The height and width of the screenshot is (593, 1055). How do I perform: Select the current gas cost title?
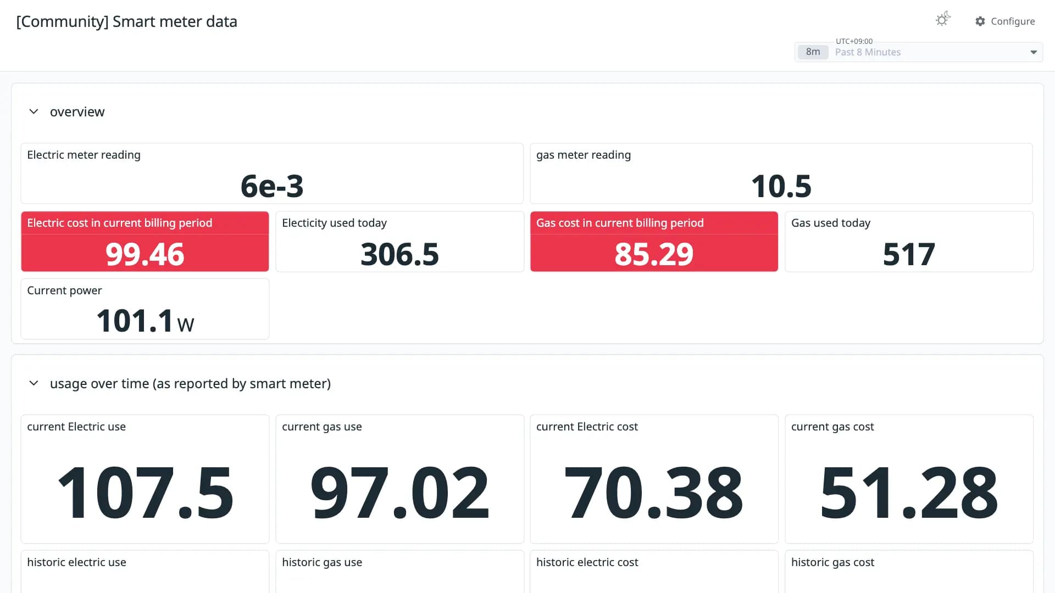pos(832,427)
